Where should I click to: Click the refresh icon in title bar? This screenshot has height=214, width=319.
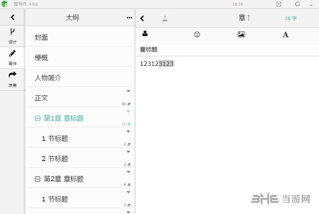pos(297,4)
